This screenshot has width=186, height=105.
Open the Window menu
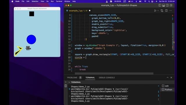[67, 1]
